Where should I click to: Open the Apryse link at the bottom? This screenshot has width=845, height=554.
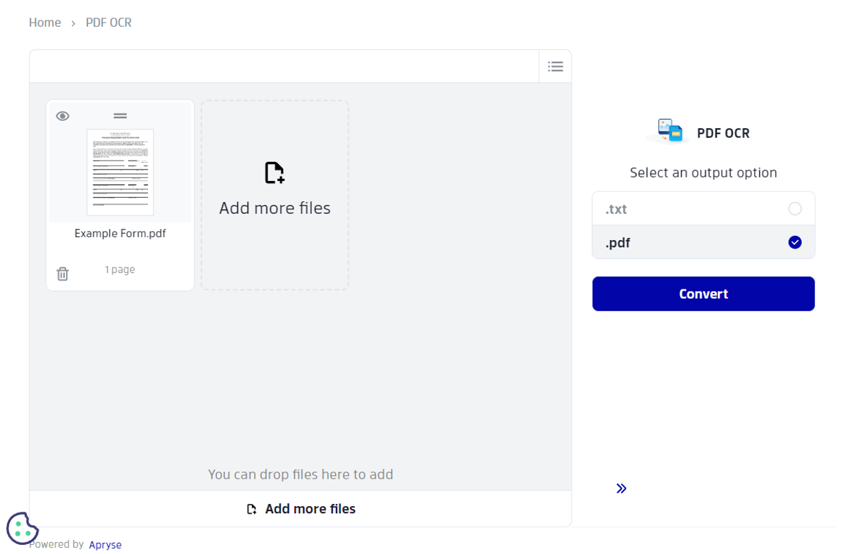click(105, 544)
